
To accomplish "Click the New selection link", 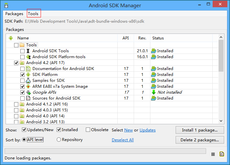I will pos(128,130).
